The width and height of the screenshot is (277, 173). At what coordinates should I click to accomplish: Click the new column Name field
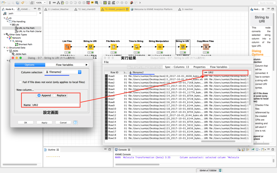click(55, 105)
